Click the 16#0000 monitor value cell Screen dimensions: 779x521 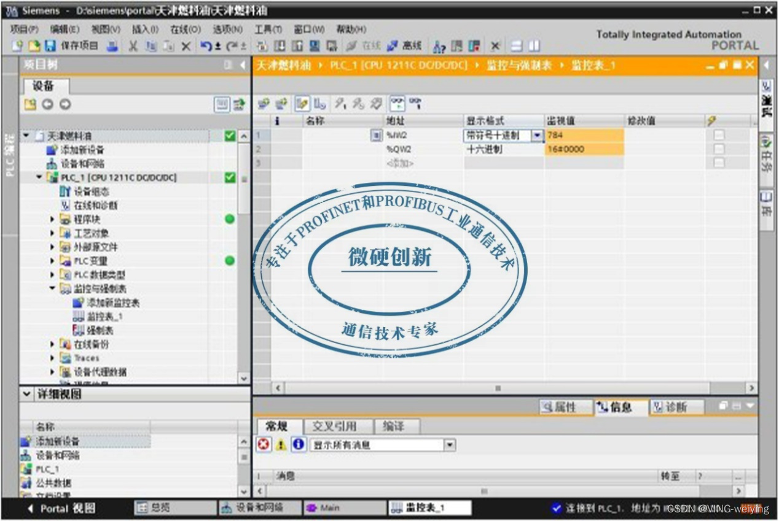pyautogui.click(x=584, y=149)
